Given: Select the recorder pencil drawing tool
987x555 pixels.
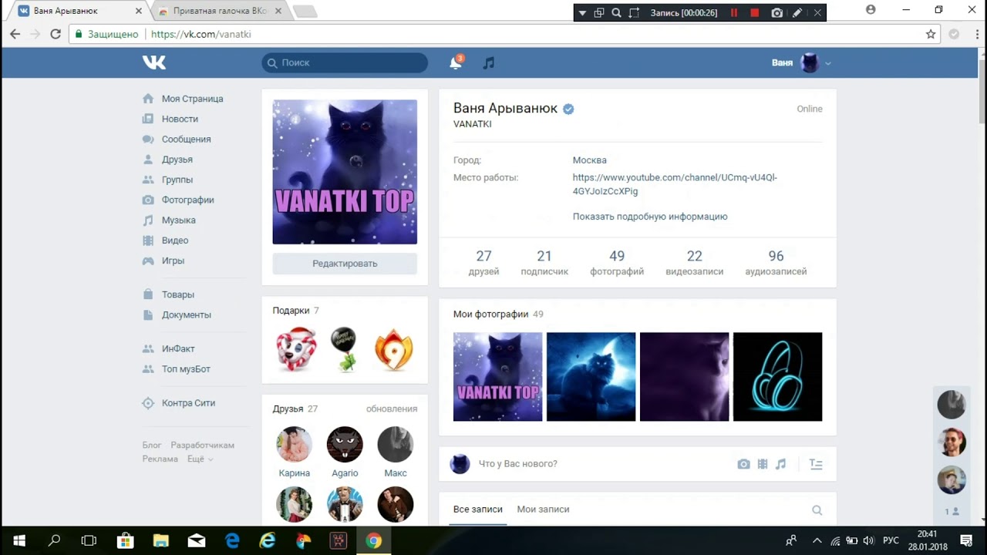Looking at the screenshot, I should click(797, 12).
